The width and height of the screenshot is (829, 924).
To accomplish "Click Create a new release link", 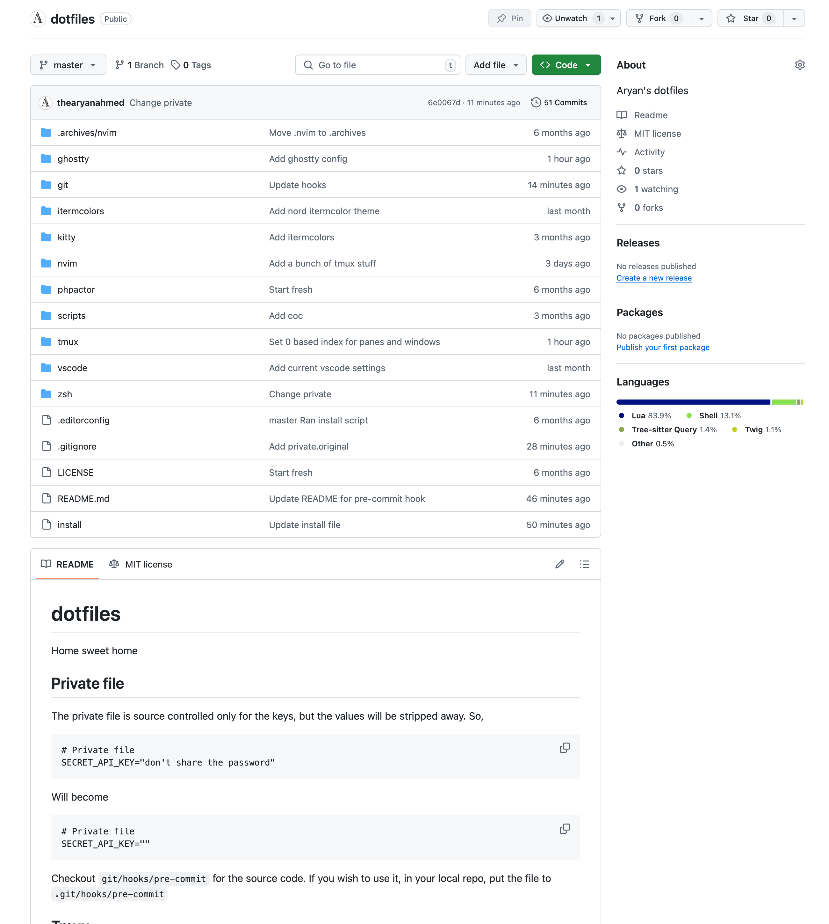I will point(654,278).
